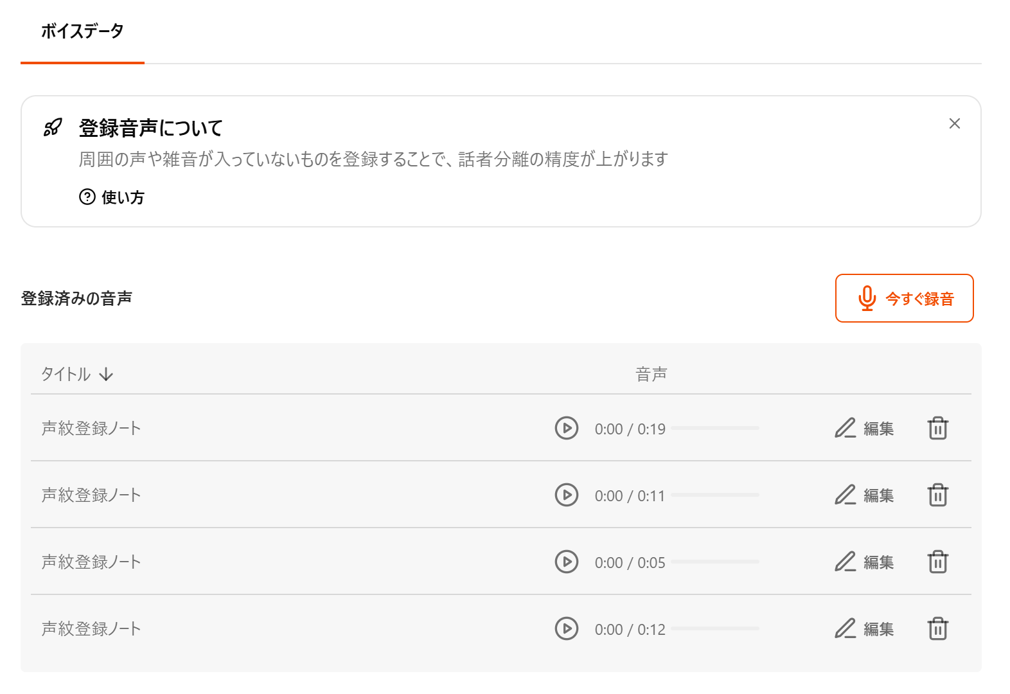Select the ボイスデータ tab
This screenshot has height=694, width=1010.
point(82,31)
